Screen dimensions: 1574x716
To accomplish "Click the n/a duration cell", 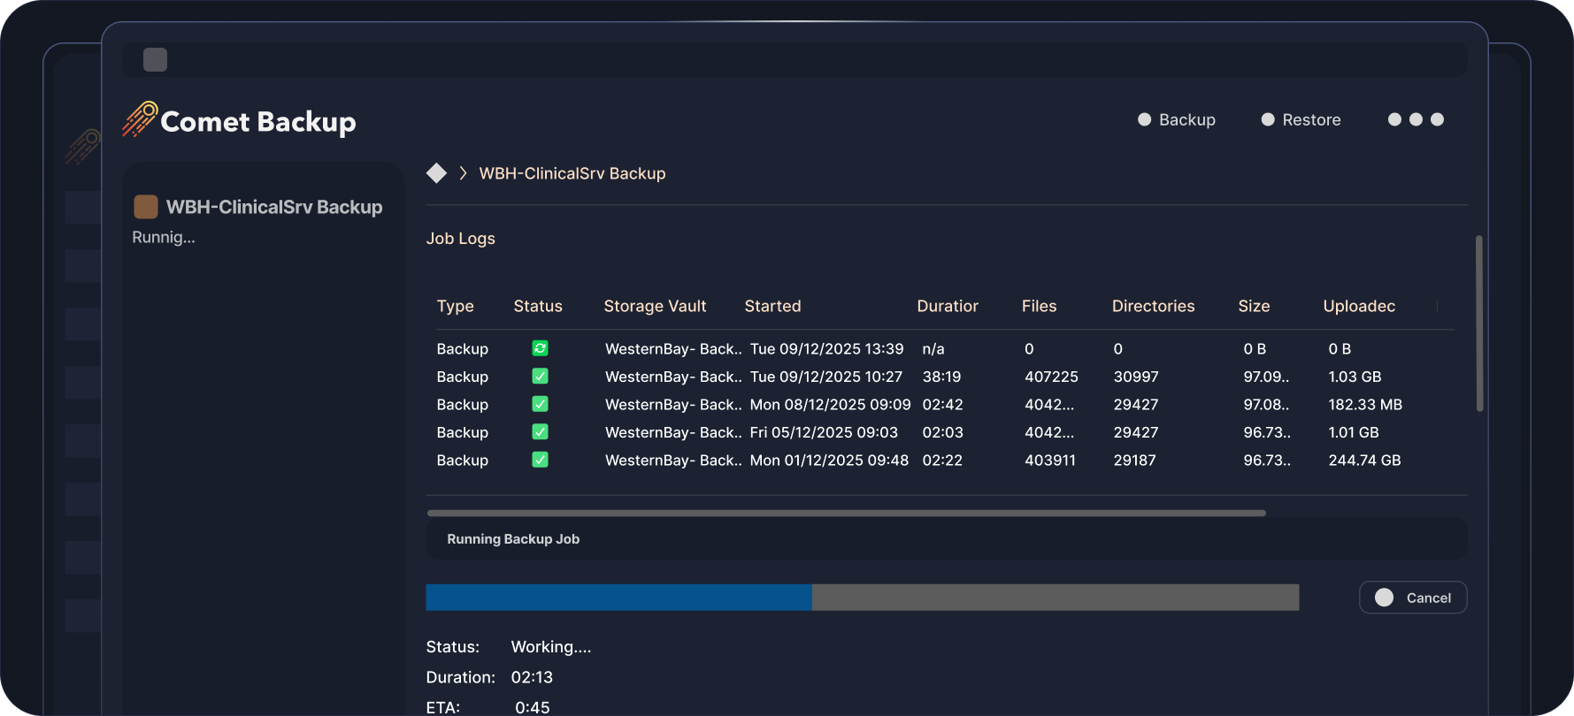I will [x=933, y=349].
